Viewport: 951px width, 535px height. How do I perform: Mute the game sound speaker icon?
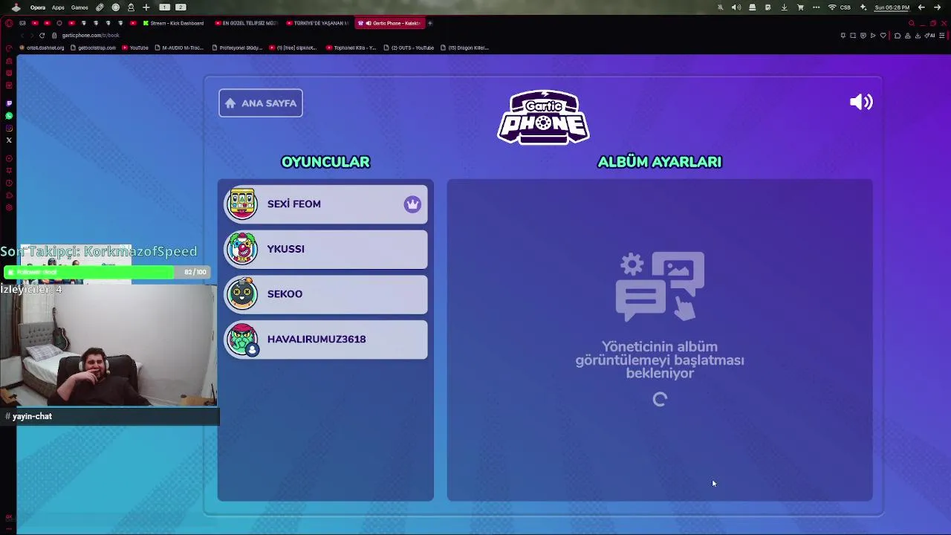[861, 103]
